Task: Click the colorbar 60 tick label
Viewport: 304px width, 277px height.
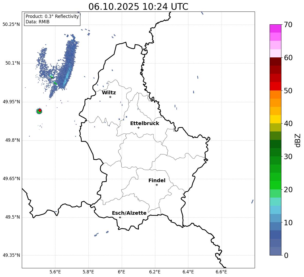Action: pos(288,58)
